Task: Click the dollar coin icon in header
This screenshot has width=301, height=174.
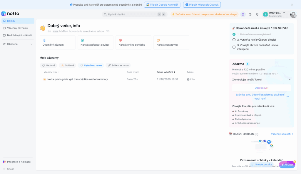Action: (x=243, y=14)
